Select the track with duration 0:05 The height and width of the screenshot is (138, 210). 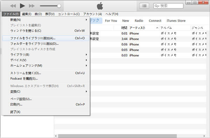click(x=148, y=50)
